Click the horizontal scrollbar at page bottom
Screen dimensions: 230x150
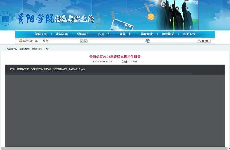click(x=115, y=148)
